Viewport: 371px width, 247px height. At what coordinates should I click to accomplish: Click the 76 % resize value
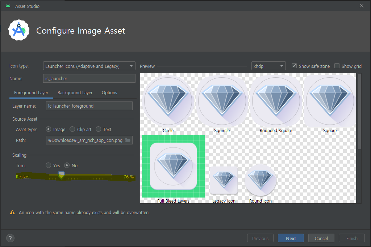129,177
